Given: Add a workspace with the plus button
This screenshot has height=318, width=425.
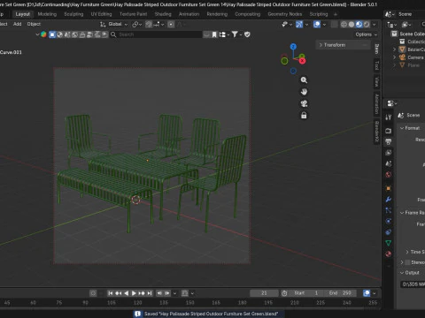Looking at the screenshot, I should click(336, 14).
